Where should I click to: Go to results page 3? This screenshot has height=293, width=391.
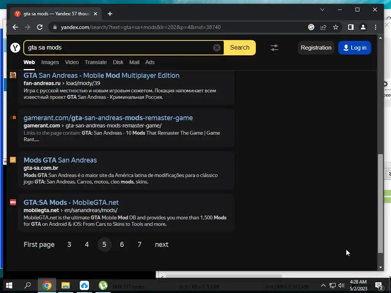[x=69, y=245]
